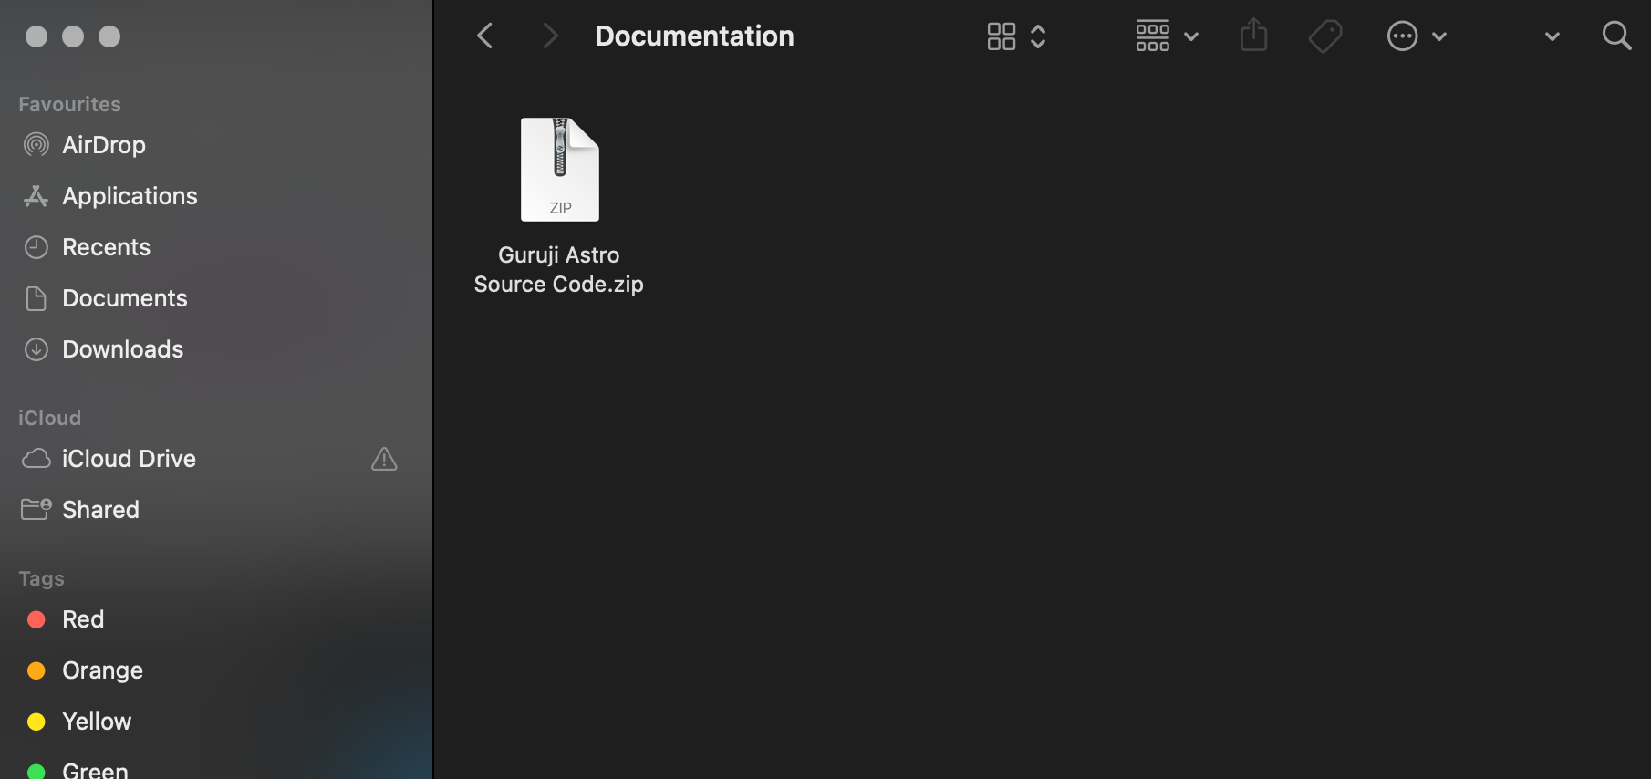Click the Favourites section header
The width and height of the screenshot is (1651, 779).
click(x=69, y=104)
